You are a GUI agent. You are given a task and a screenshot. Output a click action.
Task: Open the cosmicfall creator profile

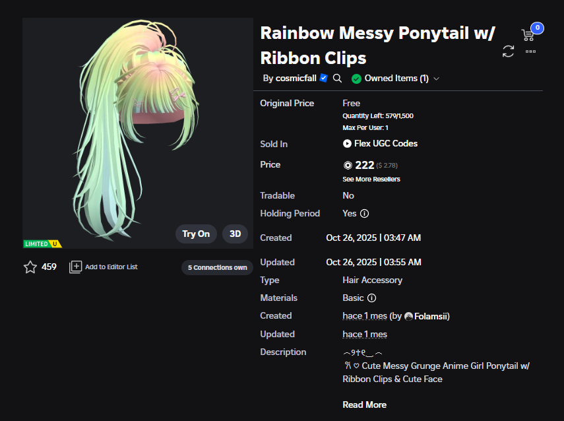[296, 78]
